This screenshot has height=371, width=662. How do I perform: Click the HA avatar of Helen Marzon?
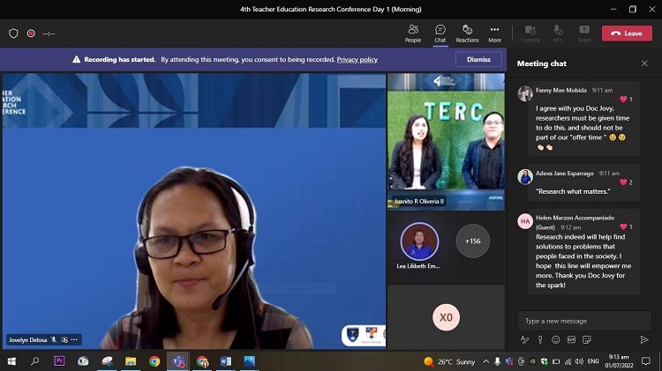coord(525,221)
